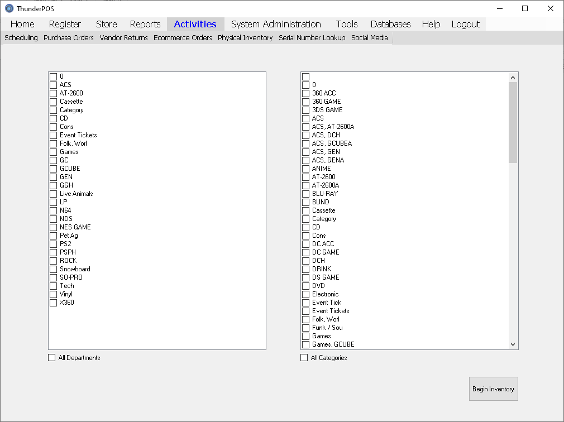This screenshot has height=422, width=564.
Task: Open the Databases menu
Action: pos(390,24)
